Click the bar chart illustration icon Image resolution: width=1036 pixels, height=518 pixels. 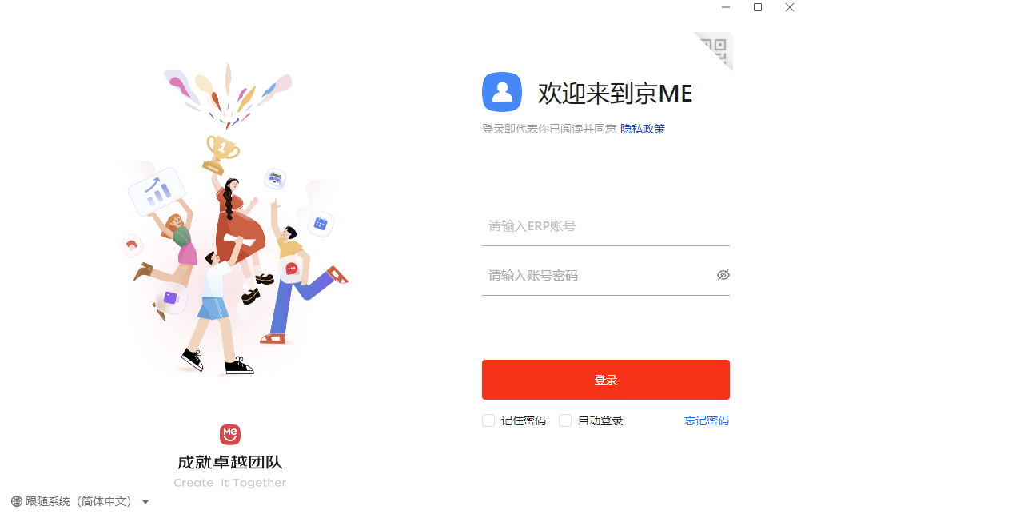tap(157, 192)
